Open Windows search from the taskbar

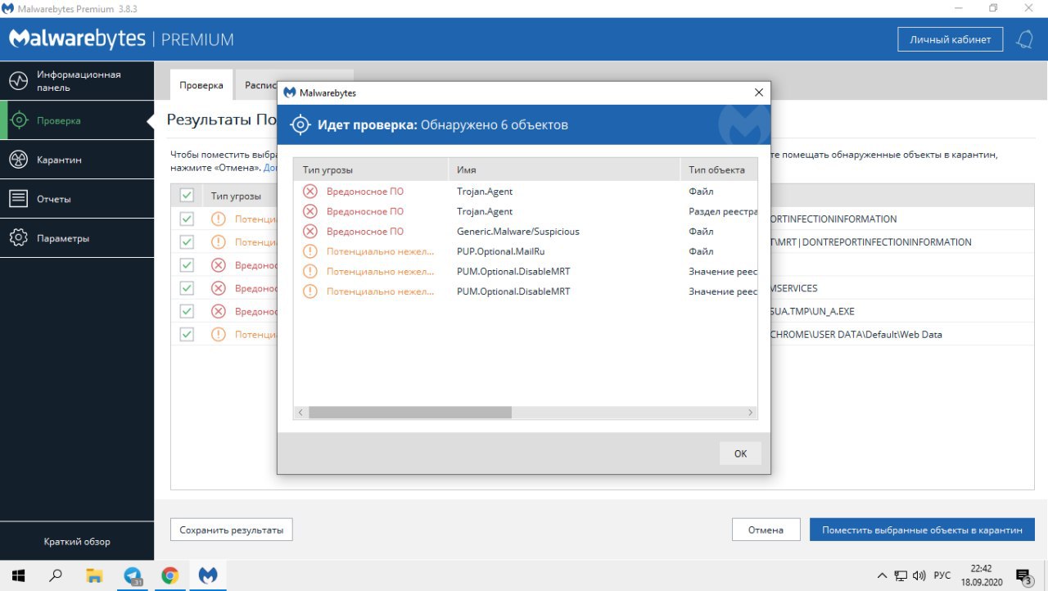(x=56, y=575)
